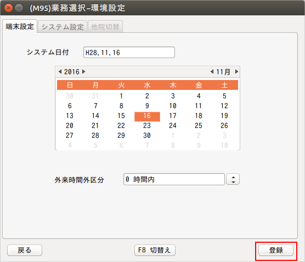Click greyed October 30 in the calendar
Image resolution: width=305 pixels, height=262 pixels.
[70, 96]
